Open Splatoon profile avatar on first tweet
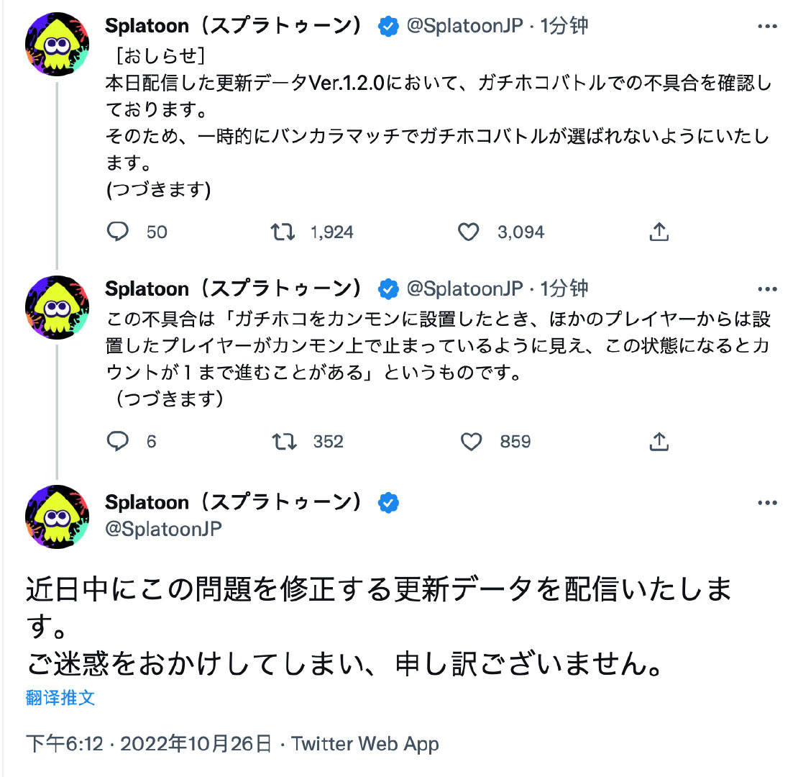This screenshot has height=777, width=798. (58, 43)
